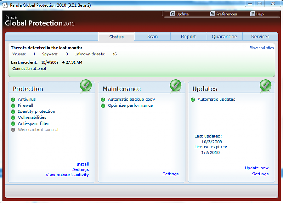This screenshot has height=203, width=283.
Task: Click green status dot beside Identity protection
Action: (x=13, y=112)
